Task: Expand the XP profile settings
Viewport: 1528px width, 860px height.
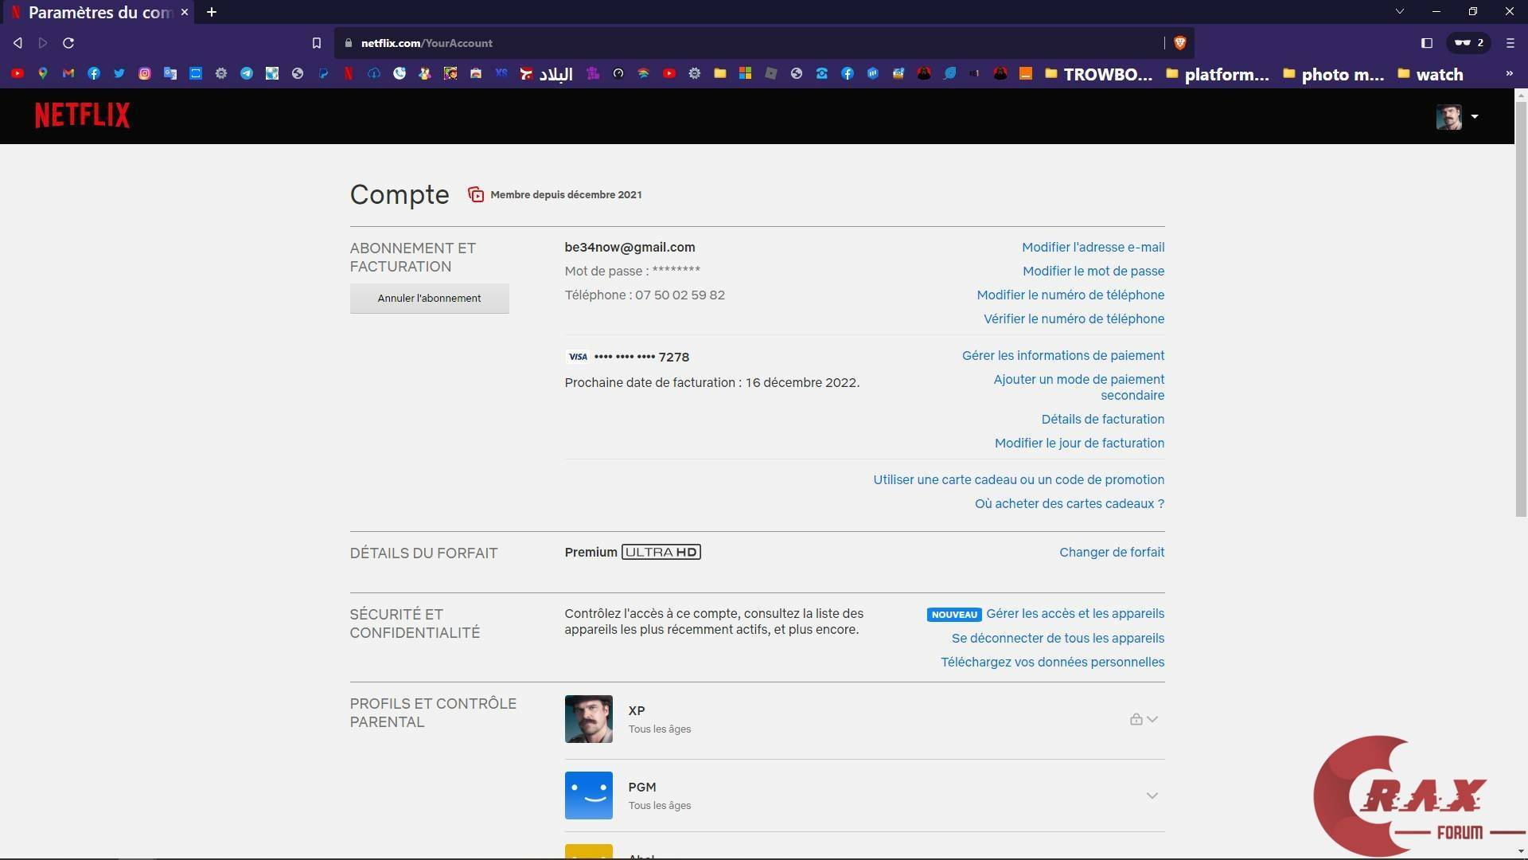Action: pyautogui.click(x=1152, y=719)
